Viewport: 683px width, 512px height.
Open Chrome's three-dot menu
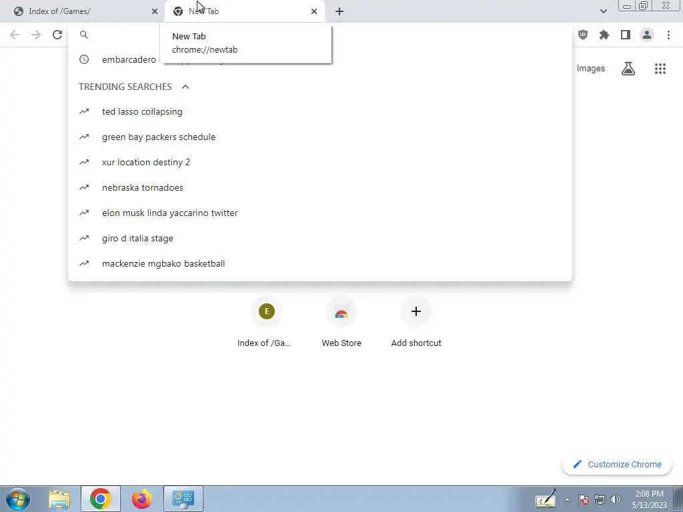point(668,35)
